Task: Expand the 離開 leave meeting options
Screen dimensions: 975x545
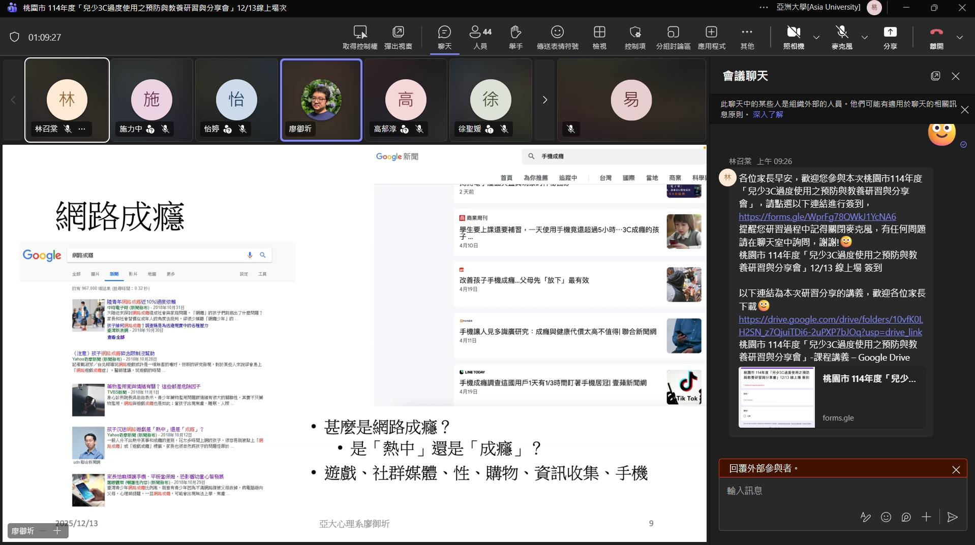Action: click(x=960, y=37)
